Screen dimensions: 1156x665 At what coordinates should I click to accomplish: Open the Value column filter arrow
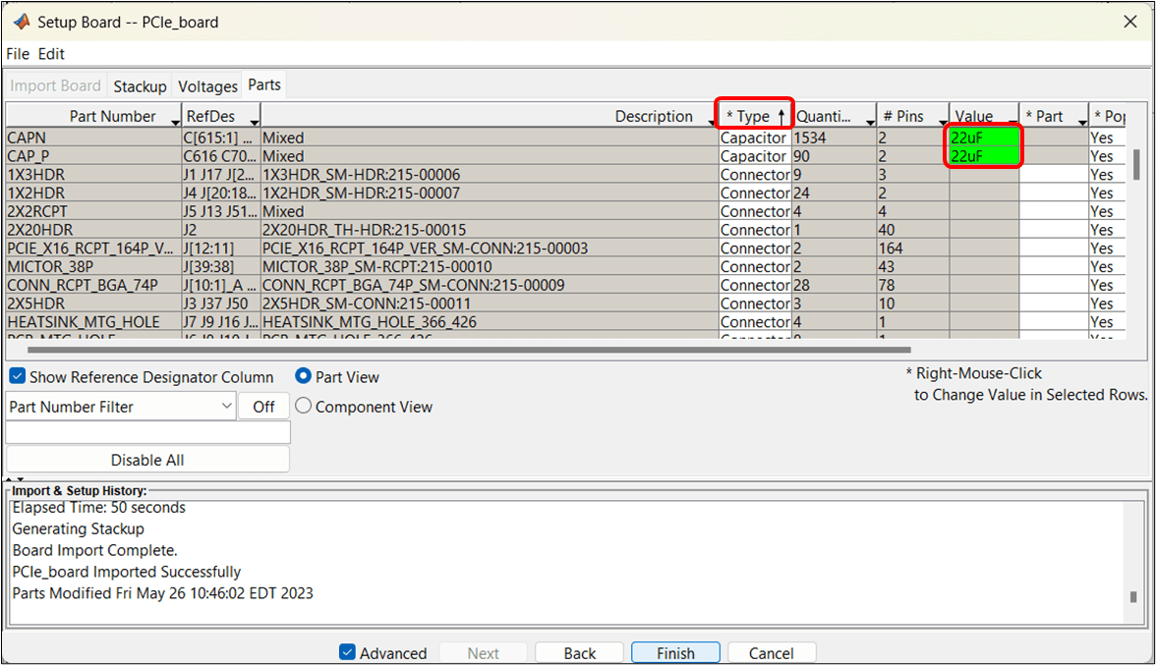click(1012, 122)
